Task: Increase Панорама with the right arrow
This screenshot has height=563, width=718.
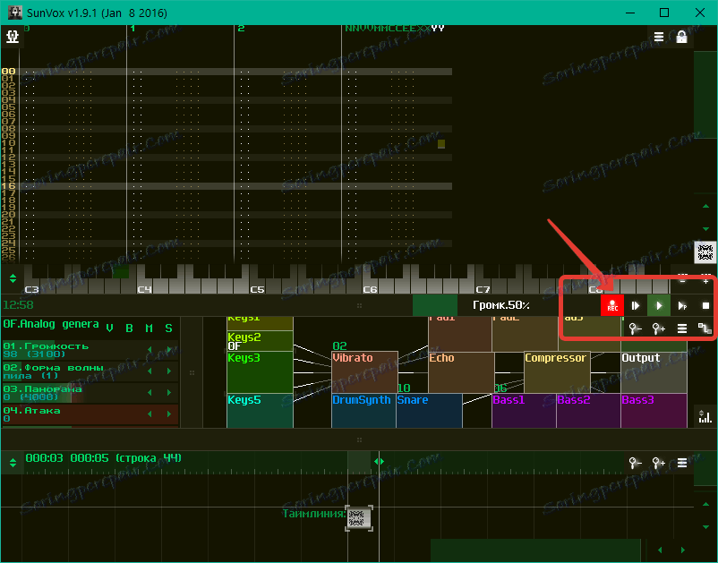Action: [169, 393]
